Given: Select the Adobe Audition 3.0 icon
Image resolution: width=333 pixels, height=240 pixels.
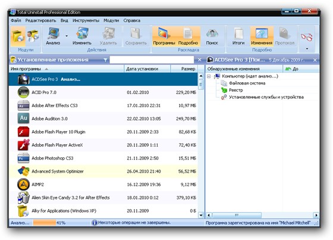Looking at the screenshot, I should pos(23,119).
